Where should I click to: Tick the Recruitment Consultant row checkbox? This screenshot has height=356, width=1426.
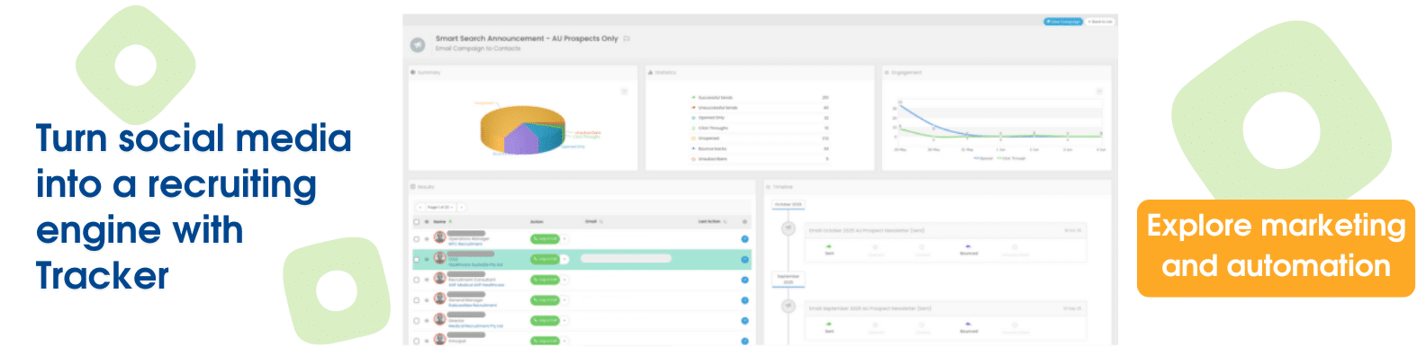click(x=416, y=280)
